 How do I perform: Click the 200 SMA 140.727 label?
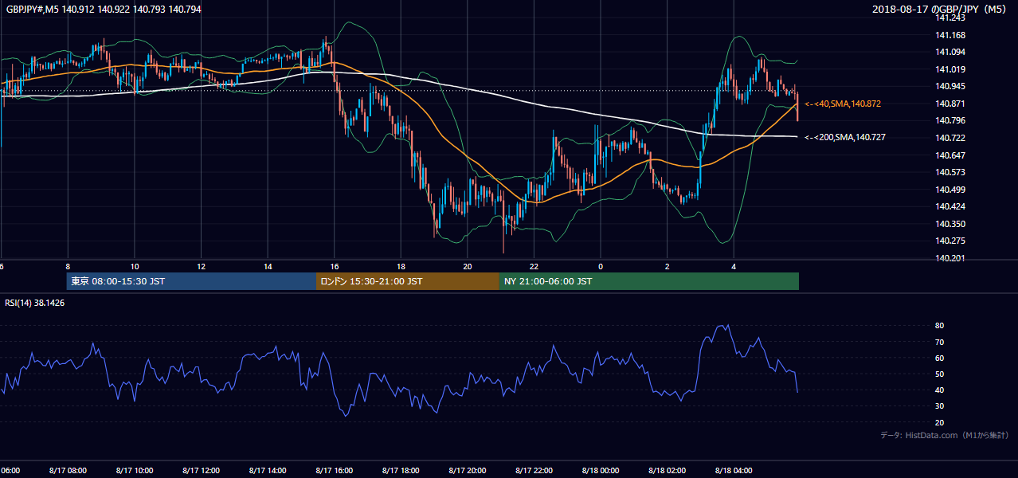[x=845, y=138]
